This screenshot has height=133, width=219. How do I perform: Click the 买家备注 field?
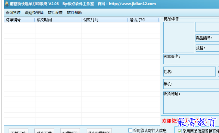(191, 59)
